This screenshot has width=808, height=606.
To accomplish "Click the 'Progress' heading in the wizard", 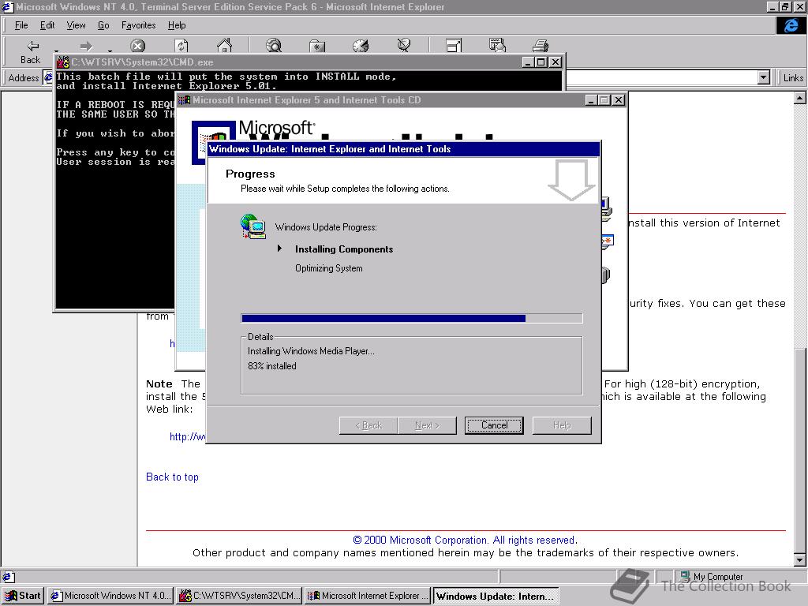I will click(x=250, y=174).
